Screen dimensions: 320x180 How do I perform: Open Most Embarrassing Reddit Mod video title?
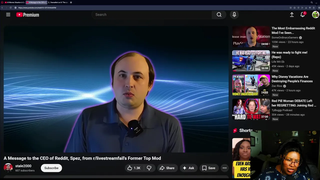[293, 30]
